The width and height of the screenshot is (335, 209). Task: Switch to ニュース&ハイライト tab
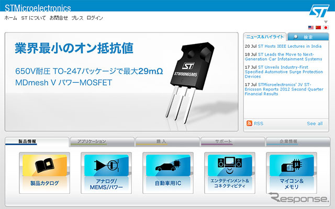click(x=265, y=37)
